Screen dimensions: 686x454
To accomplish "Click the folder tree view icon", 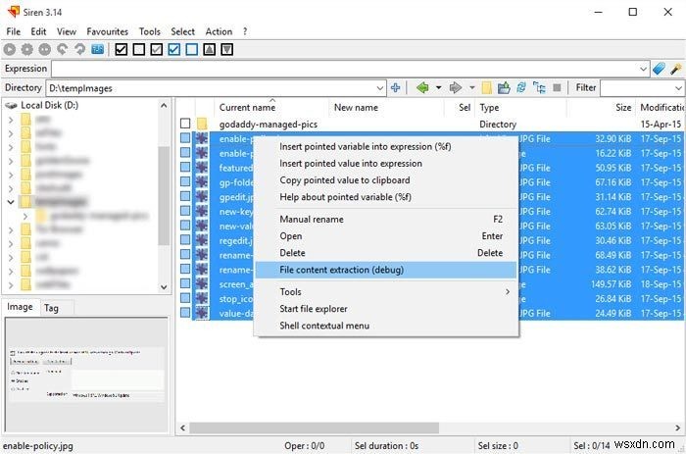I will [x=539, y=88].
